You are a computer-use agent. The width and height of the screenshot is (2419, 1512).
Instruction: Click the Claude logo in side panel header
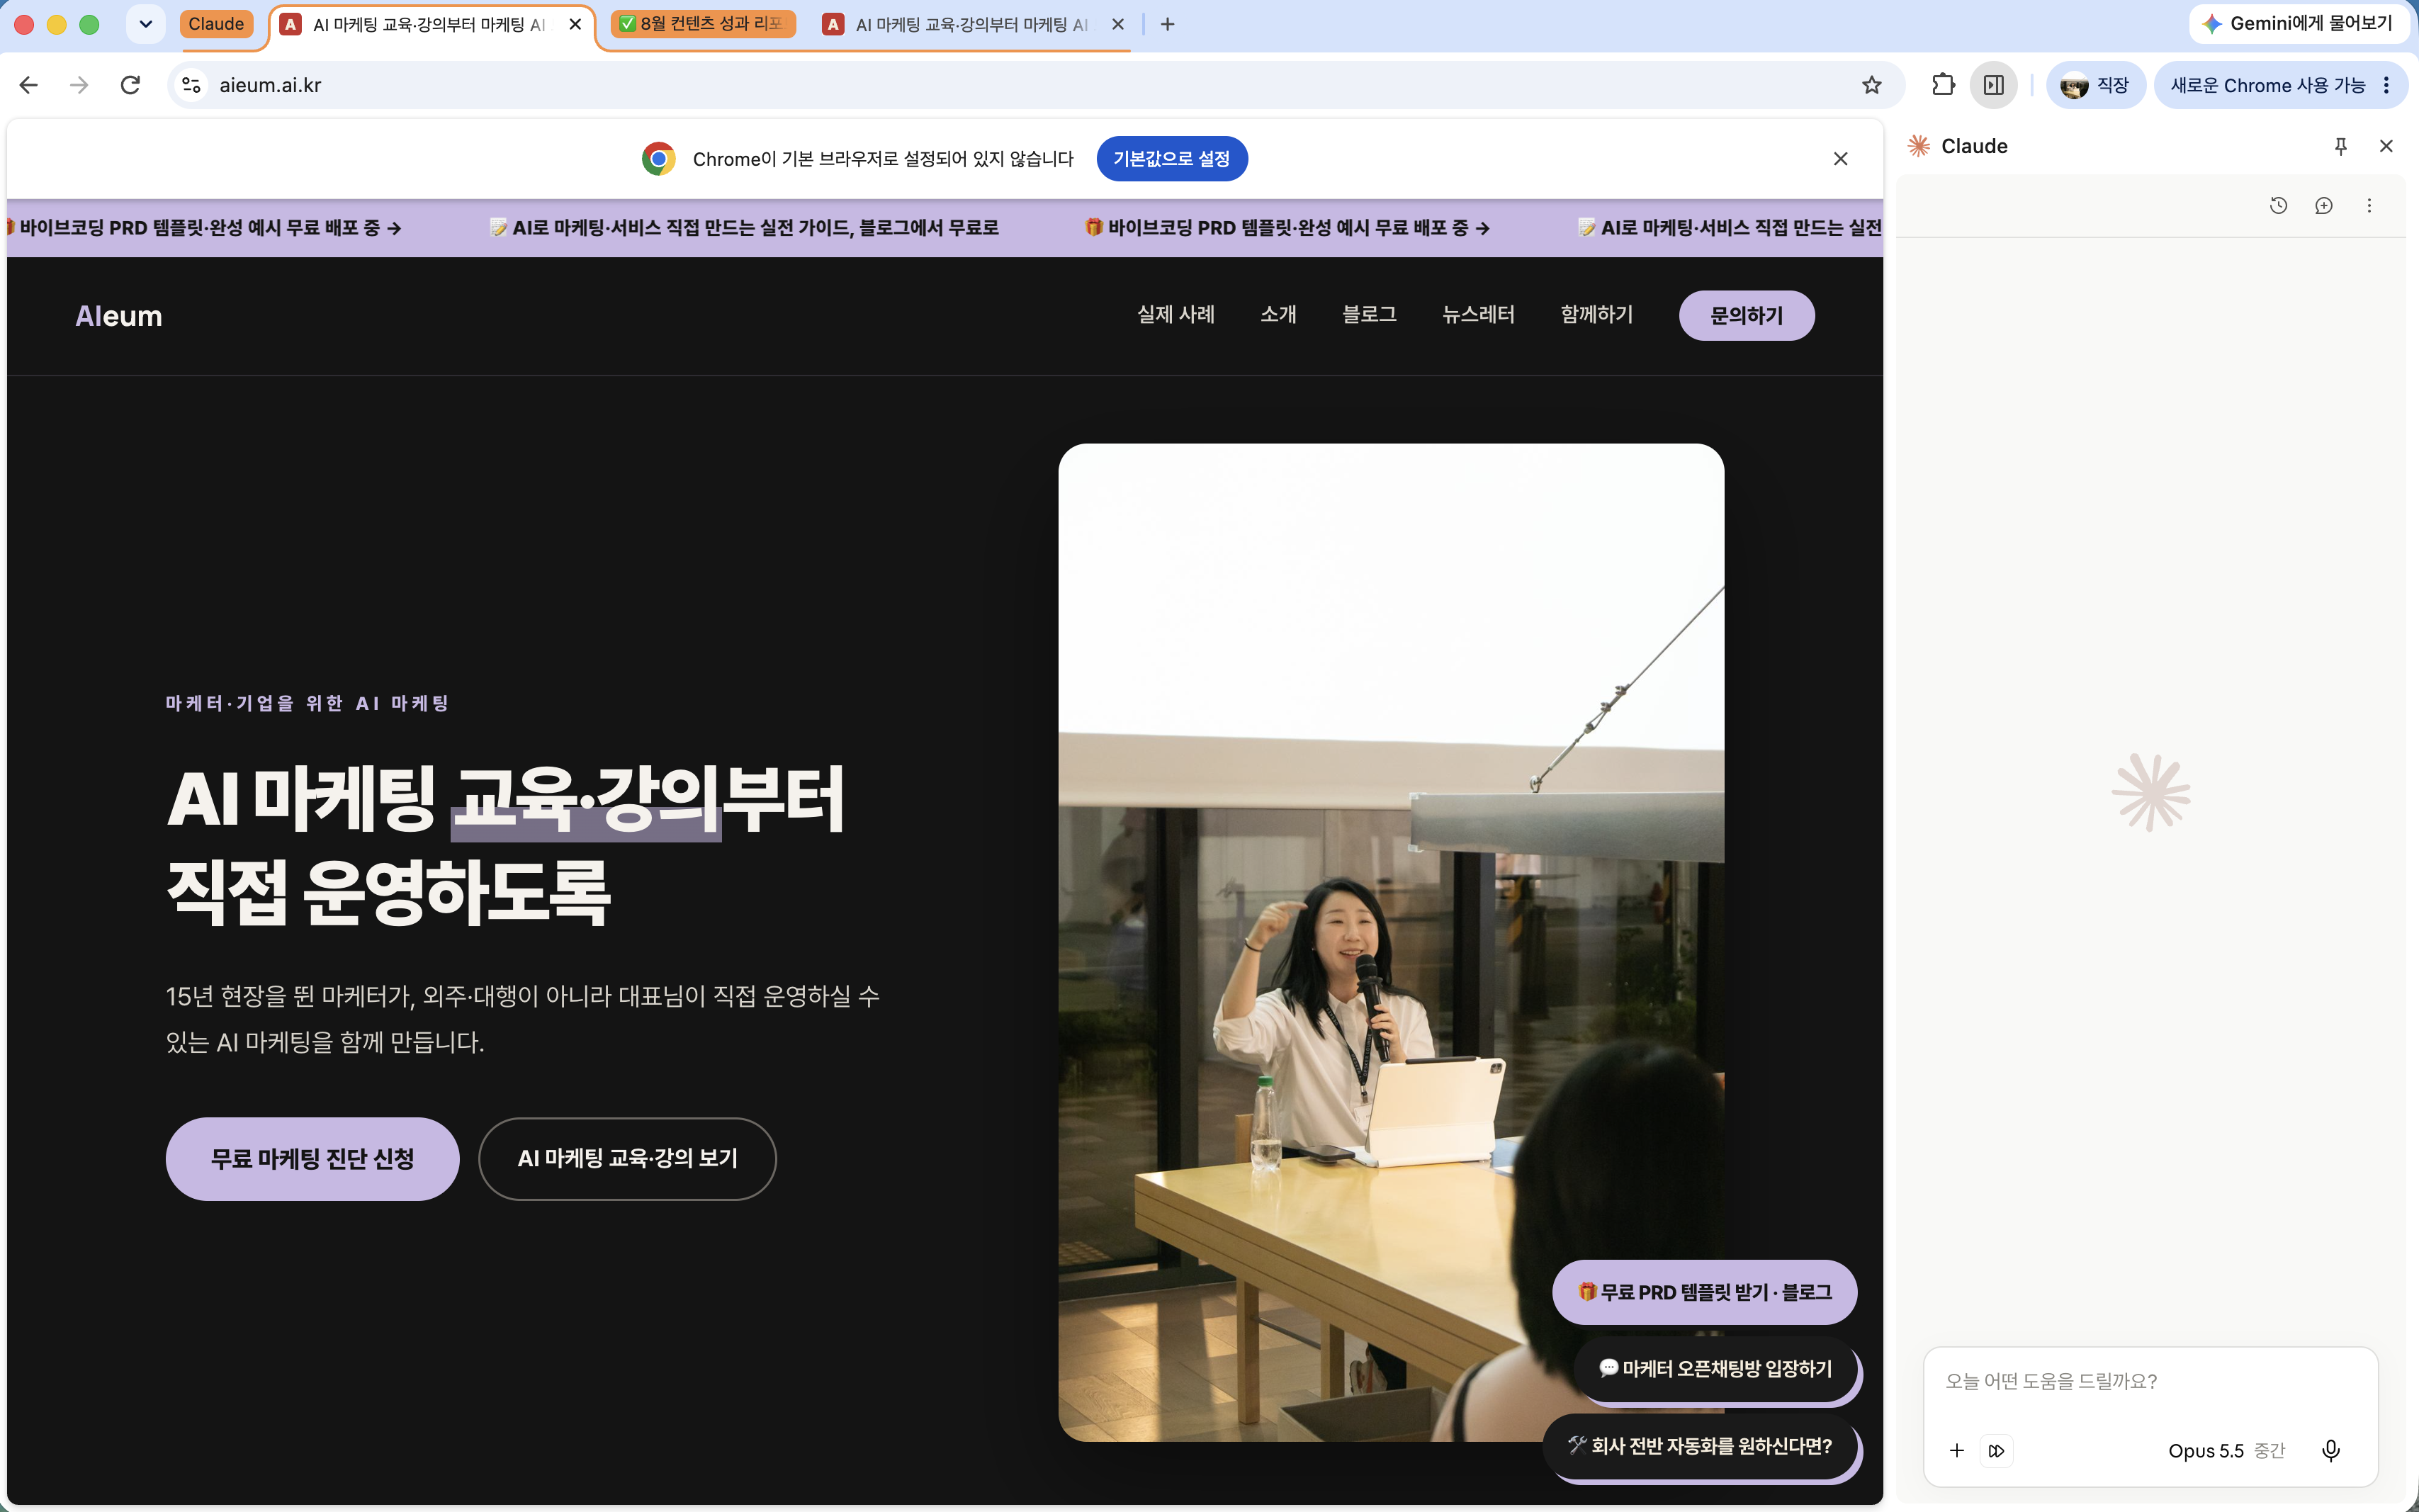[x=1919, y=146]
